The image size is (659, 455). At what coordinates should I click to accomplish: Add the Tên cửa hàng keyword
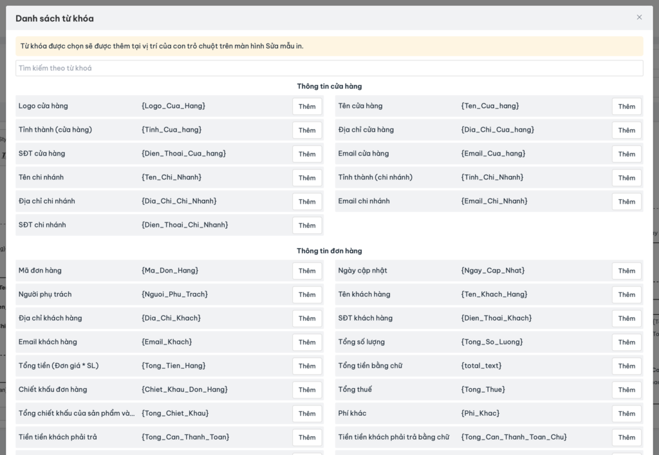626,107
